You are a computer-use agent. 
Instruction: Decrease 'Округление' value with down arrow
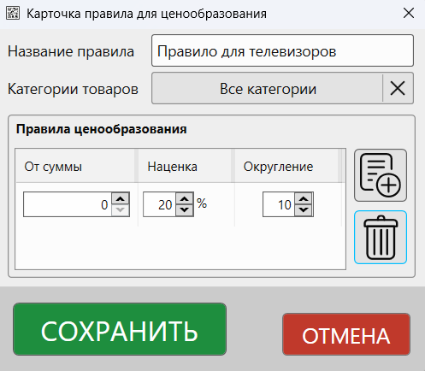click(304, 210)
